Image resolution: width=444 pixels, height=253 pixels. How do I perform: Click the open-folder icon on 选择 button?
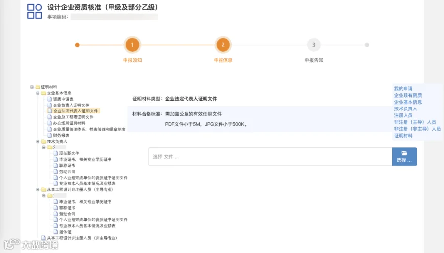(x=404, y=153)
